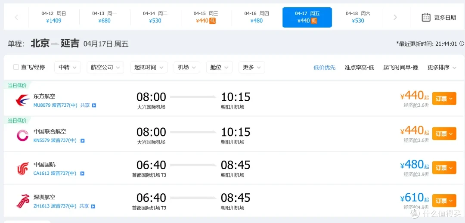The image size is (465, 223).
Task: Click 大兴国际机场 under MU8079 departure
Action: 151,107
